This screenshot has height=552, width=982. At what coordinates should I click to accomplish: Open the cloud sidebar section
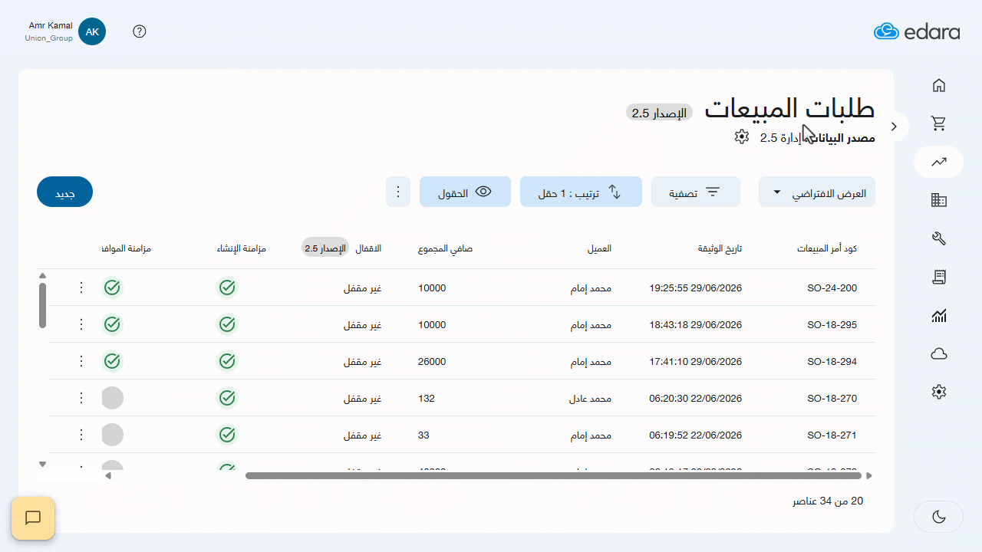(x=938, y=353)
